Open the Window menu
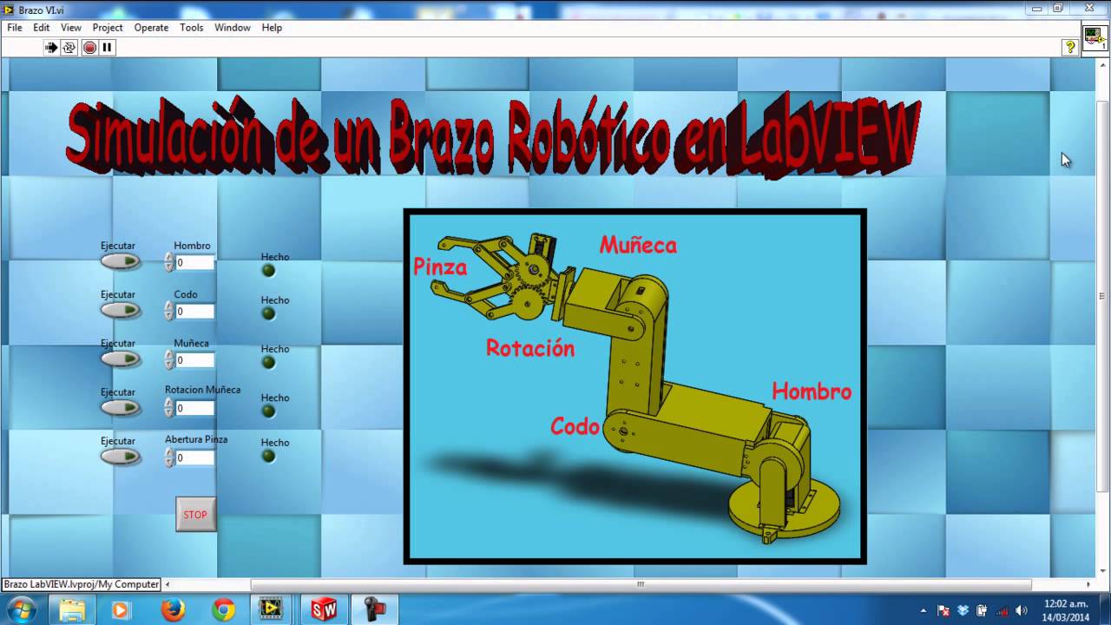The image size is (1111, 625). [233, 28]
